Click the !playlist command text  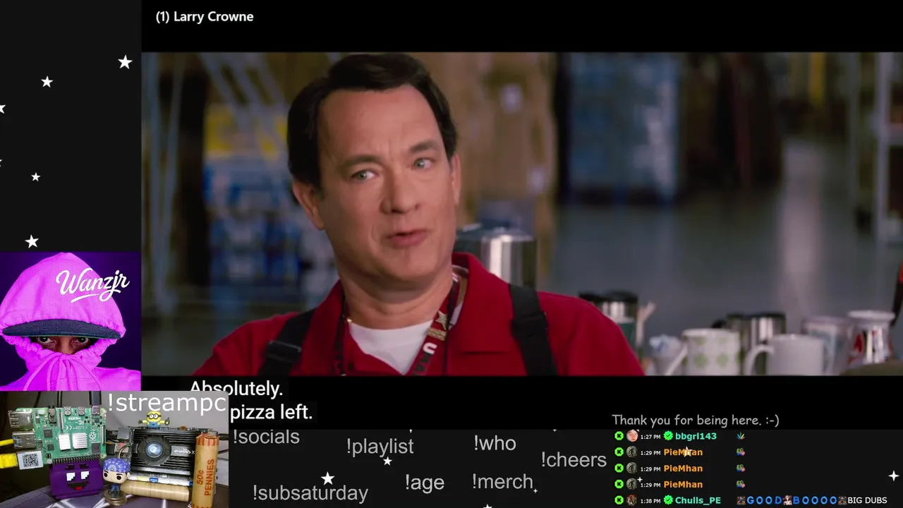coord(380,447)
